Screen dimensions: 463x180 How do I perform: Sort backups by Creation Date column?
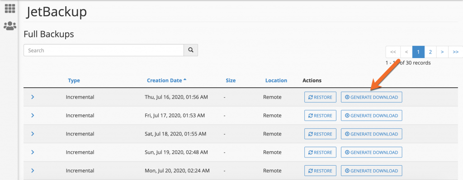click(164, 81)
